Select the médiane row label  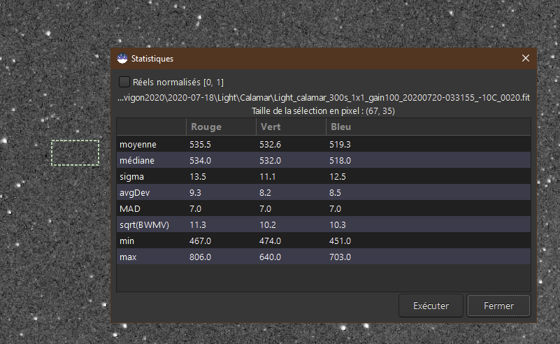click(x=137, y=160)
